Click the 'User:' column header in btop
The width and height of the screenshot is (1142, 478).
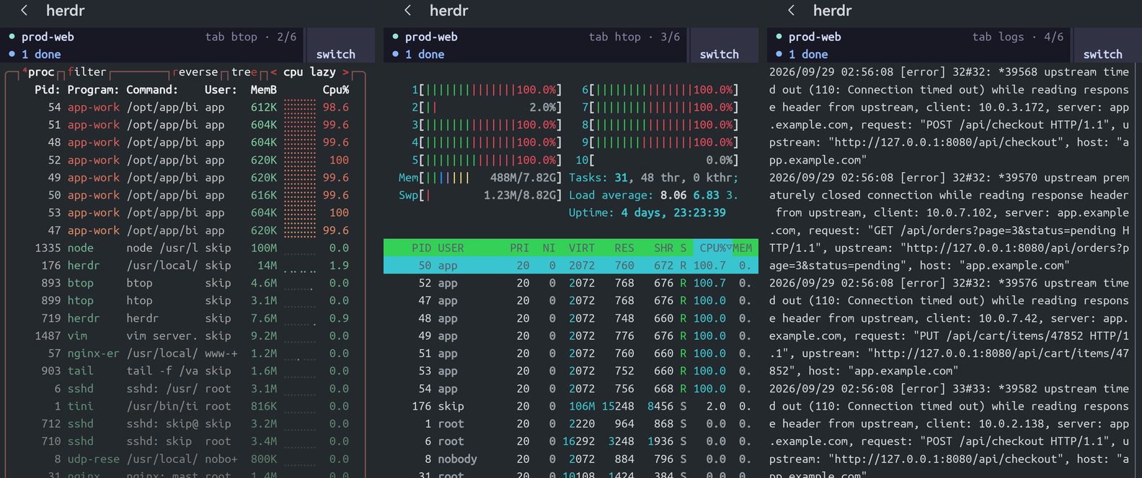[x=221, y=90]
